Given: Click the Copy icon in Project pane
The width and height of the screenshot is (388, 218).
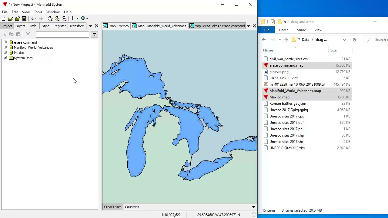Looking at the screenshot, I should [x=12, y=35].
